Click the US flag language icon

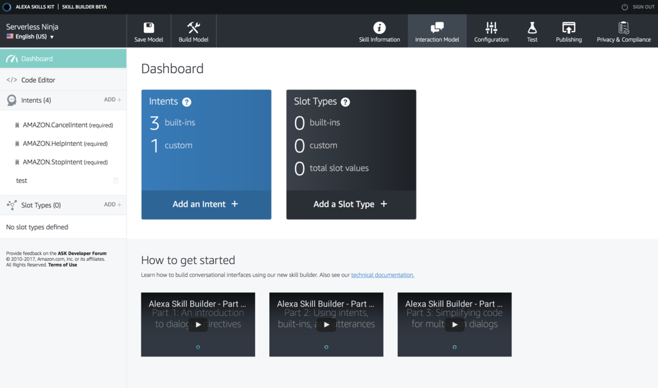point(10,37)
